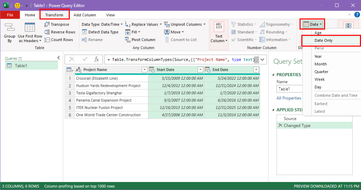Click the Rename column command
361x190 pixels.
coord(92,40)
